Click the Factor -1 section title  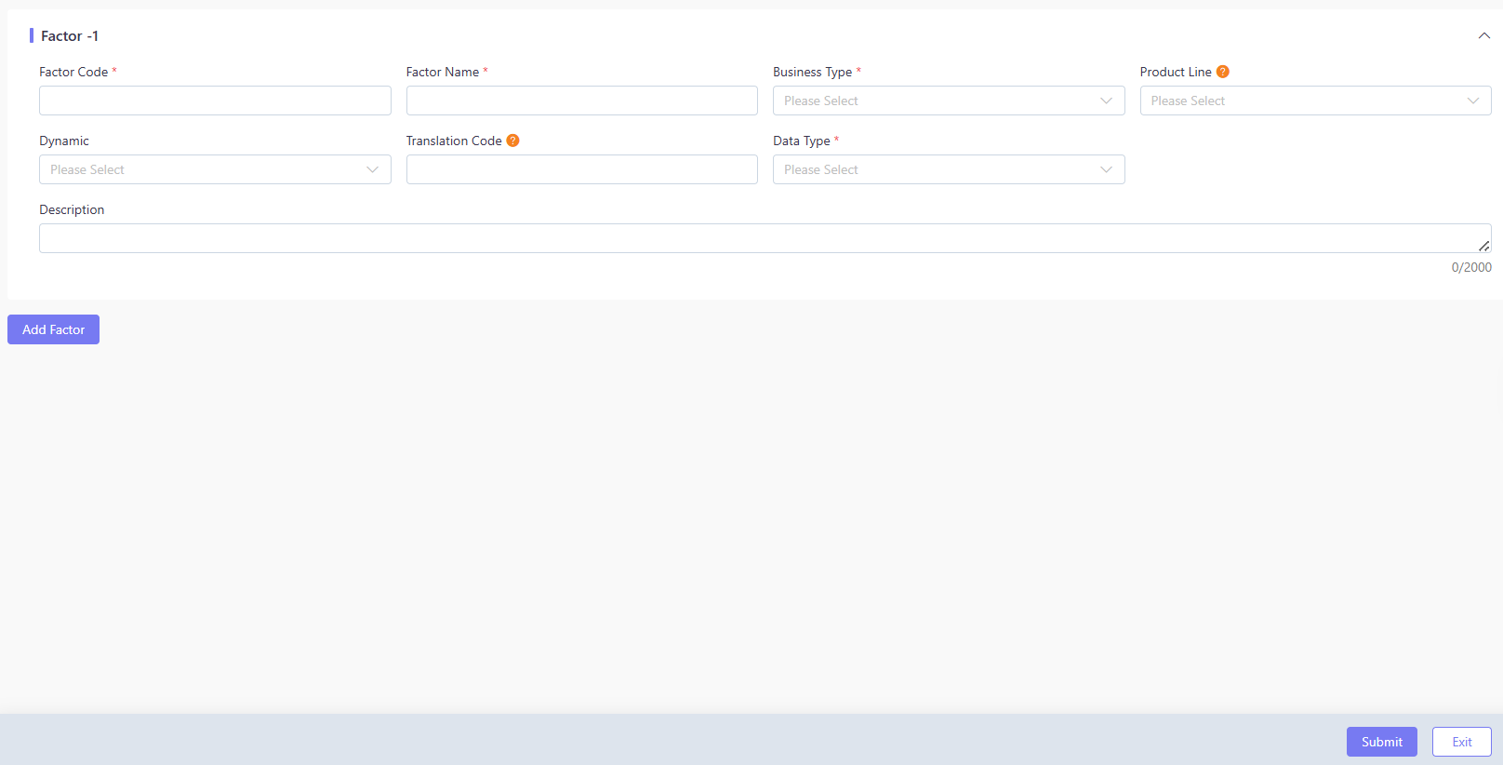coord(70,36)
